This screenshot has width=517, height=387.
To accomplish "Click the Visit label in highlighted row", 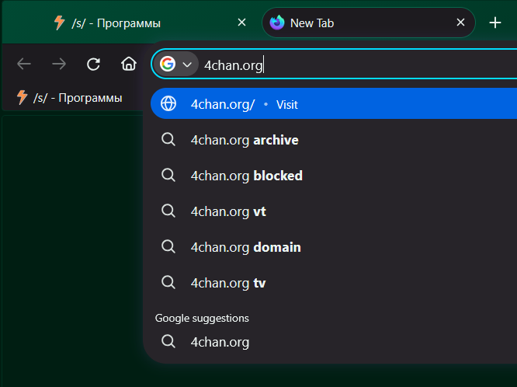I will pyautogui.click(x=287, y=105).
